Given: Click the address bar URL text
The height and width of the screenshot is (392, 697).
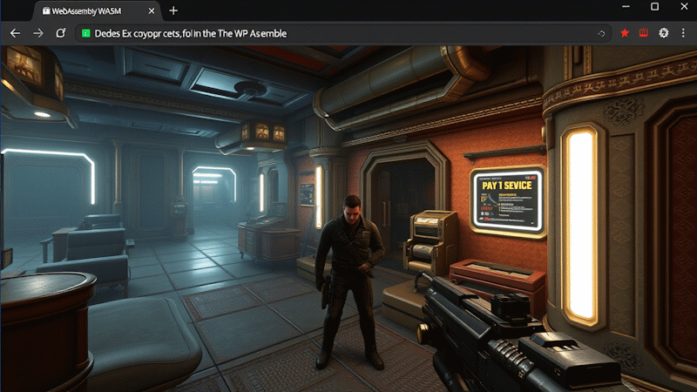Looking at the screenshot, I should click(x=191, y=33).
